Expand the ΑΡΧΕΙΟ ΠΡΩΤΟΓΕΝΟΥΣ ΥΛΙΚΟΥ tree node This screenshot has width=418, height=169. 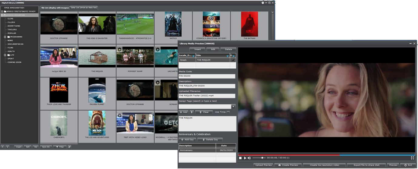pos(2,11)
